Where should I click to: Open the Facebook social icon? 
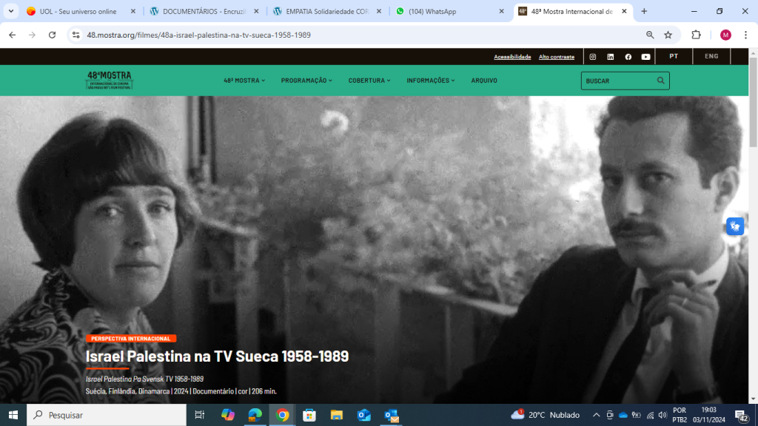[628, 57]
